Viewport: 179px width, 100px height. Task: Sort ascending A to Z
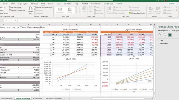(x=80, y=9)
